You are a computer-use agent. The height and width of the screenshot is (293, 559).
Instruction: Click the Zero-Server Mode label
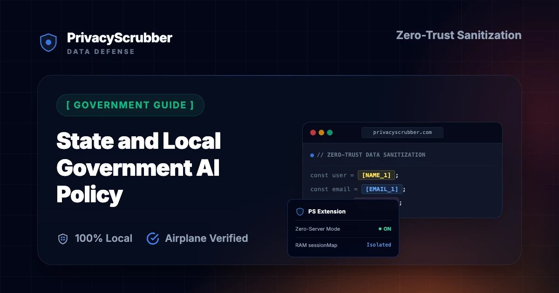pyautogui.click(x=318, y=229)
